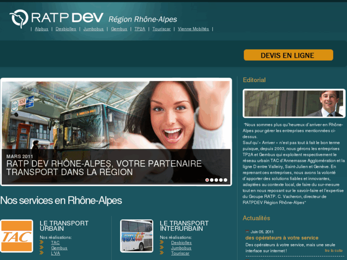Click the DEVIS EN LIGNE button

[x=288, y=55]
